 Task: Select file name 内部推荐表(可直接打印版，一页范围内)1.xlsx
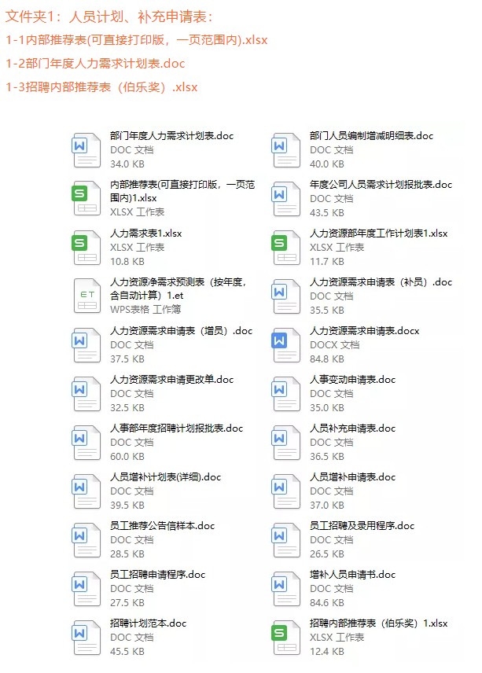coord(182,191)
